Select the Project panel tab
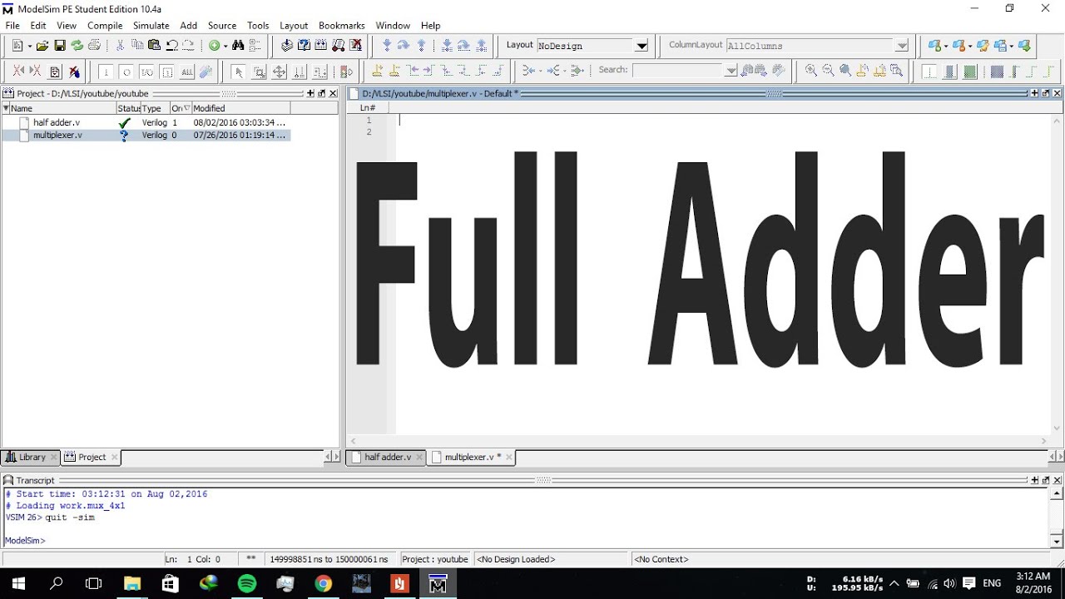The height and width of the screenshot is (599, 1065). tap(92, 457)
